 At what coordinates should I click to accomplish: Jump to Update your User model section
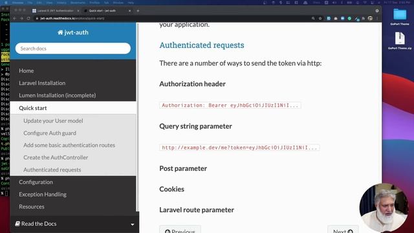tap(53, 121)
